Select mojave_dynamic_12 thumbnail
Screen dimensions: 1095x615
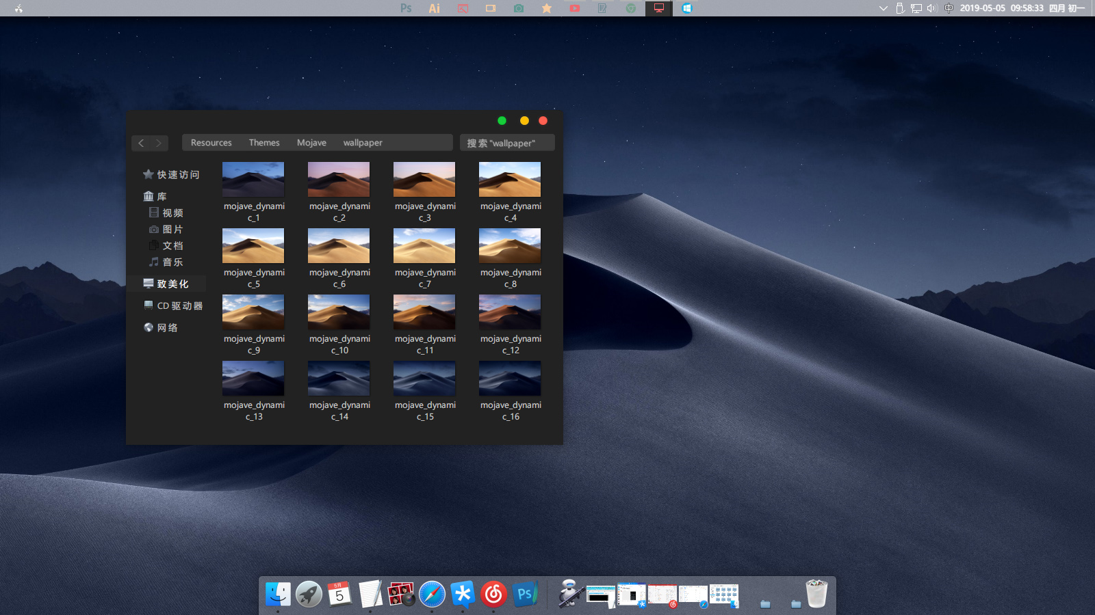[x=510, y=312]
